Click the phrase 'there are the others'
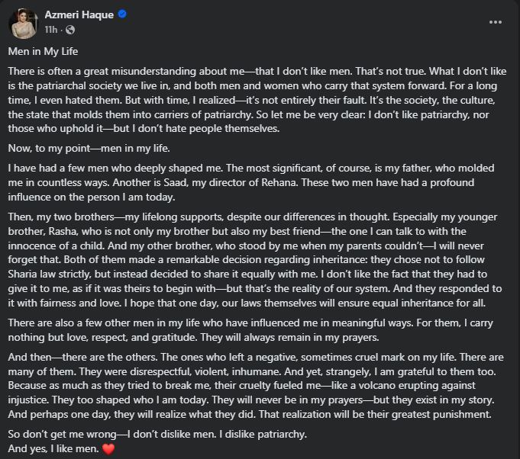 (x=109, y=357)
